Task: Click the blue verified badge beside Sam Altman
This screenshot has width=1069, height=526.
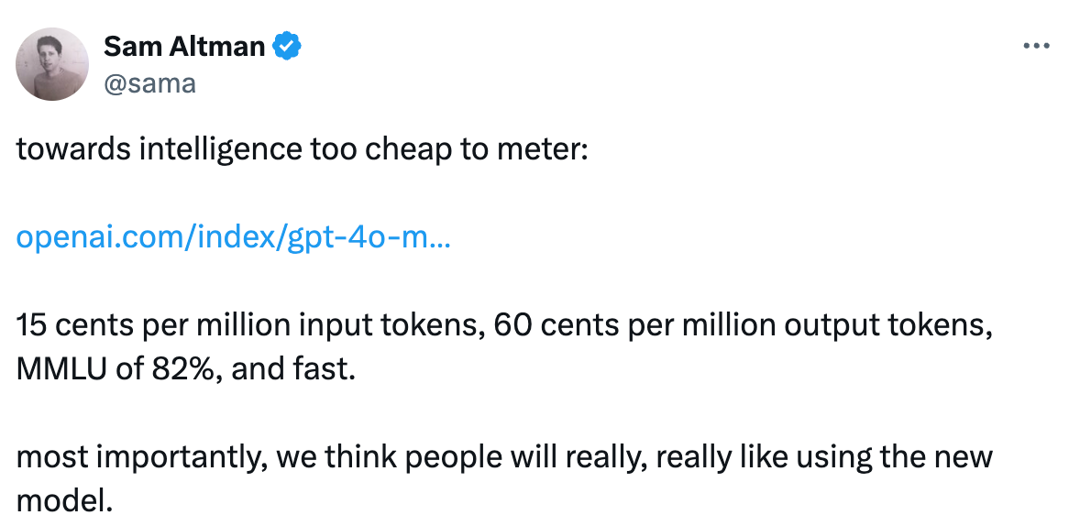Action: pyautogui.click(x=287, y=47)
